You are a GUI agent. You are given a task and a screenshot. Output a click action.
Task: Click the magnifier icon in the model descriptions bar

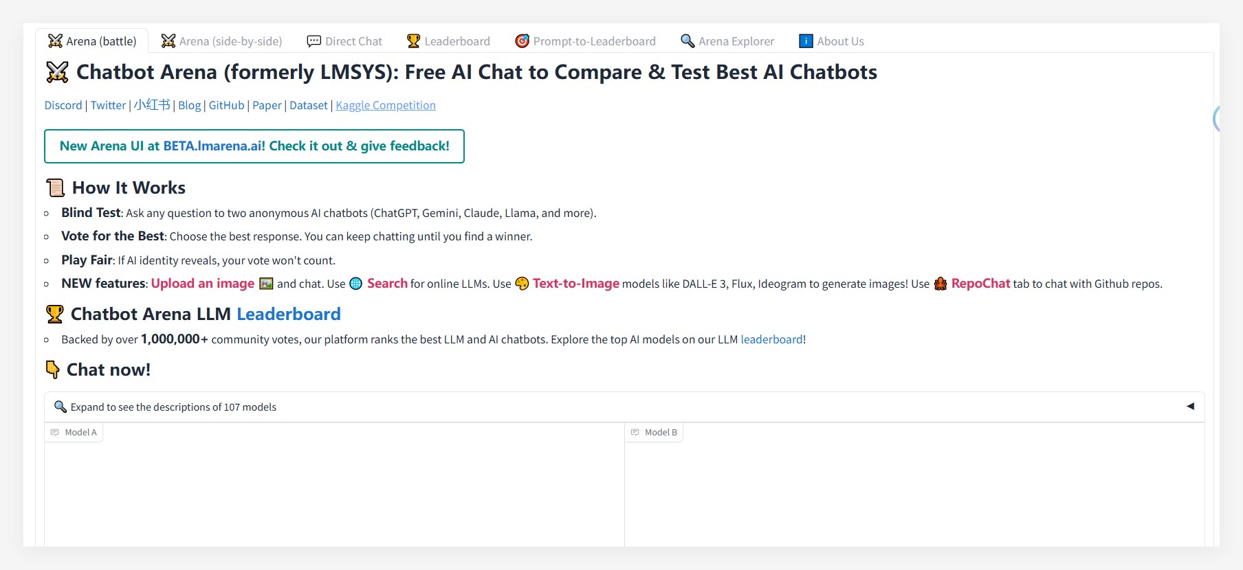click(60, 407)
